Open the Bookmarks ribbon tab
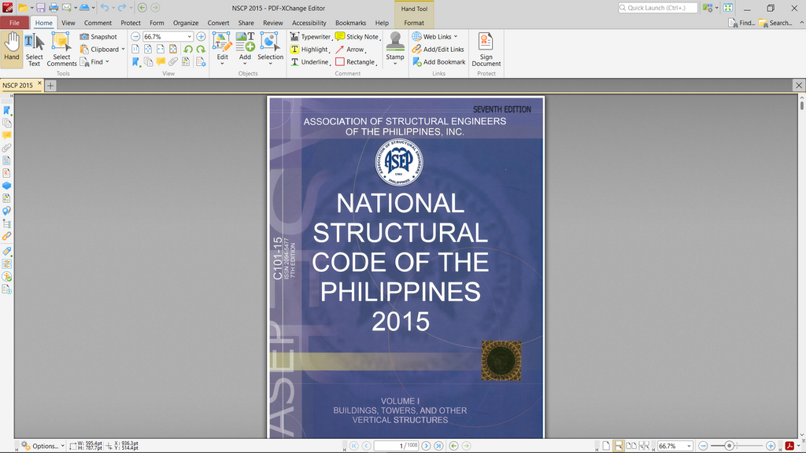Screen dimensions: 806x453 (350, 23)
